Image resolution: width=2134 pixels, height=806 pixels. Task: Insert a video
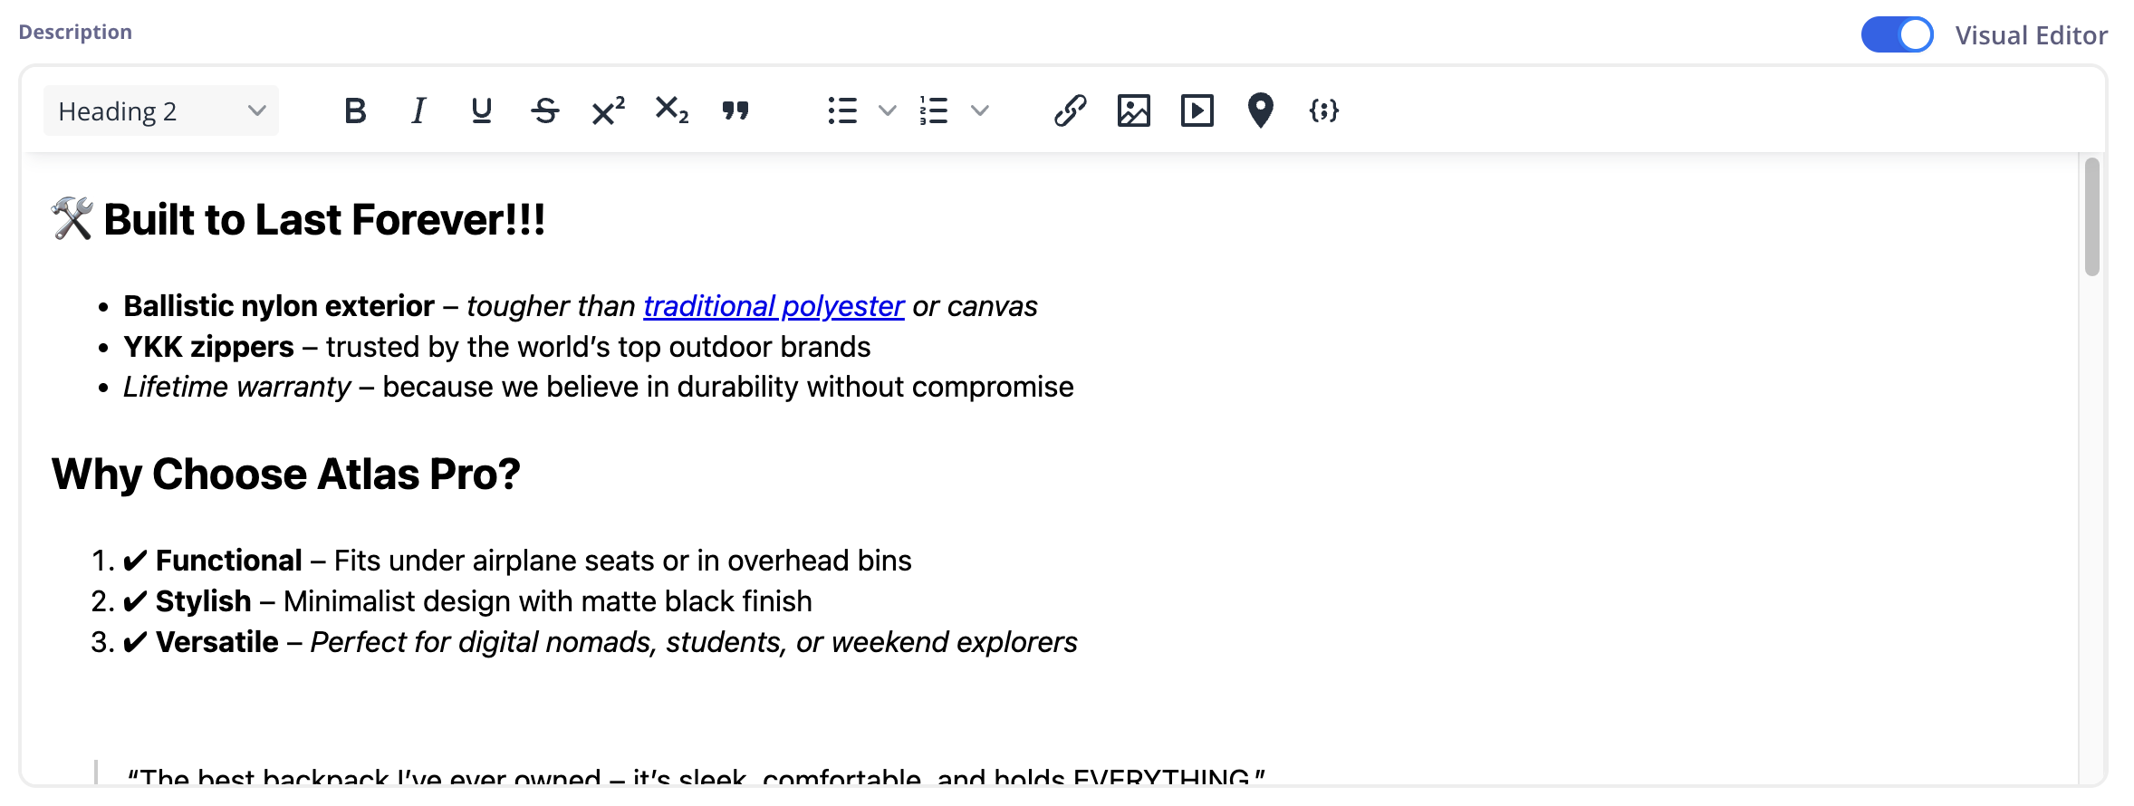click(x=1197, y=110)
